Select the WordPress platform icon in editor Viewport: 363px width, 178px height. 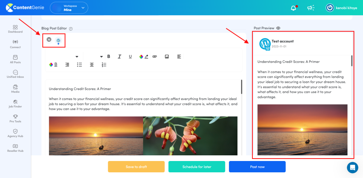tap(58, 40)
